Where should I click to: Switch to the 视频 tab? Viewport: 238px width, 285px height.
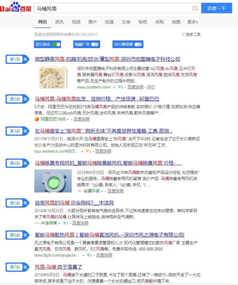(76, 22)
